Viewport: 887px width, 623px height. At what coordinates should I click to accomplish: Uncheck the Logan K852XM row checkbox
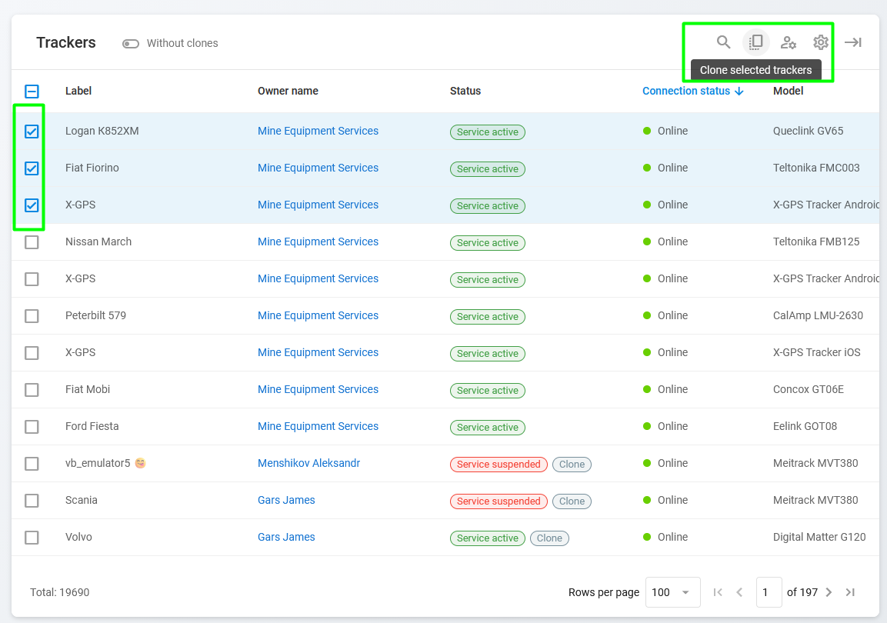coord(32,132)
